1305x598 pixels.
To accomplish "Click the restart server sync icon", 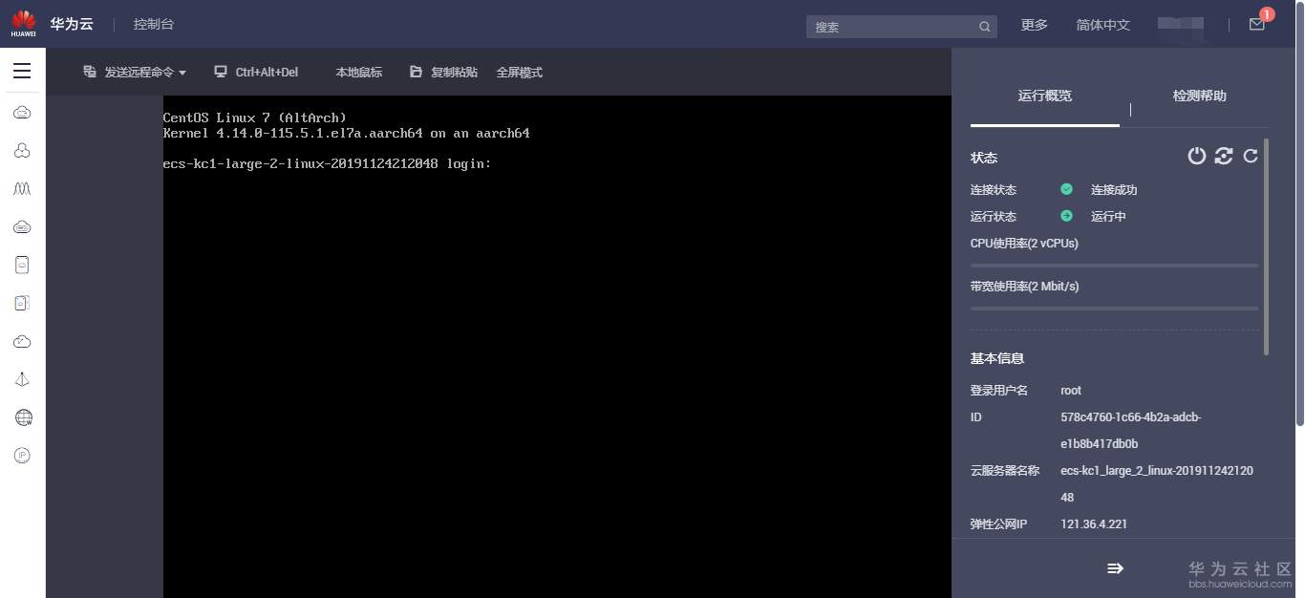I will point(1224,156).
